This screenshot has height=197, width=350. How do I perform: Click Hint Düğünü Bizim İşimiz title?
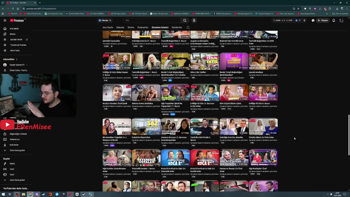231,103
